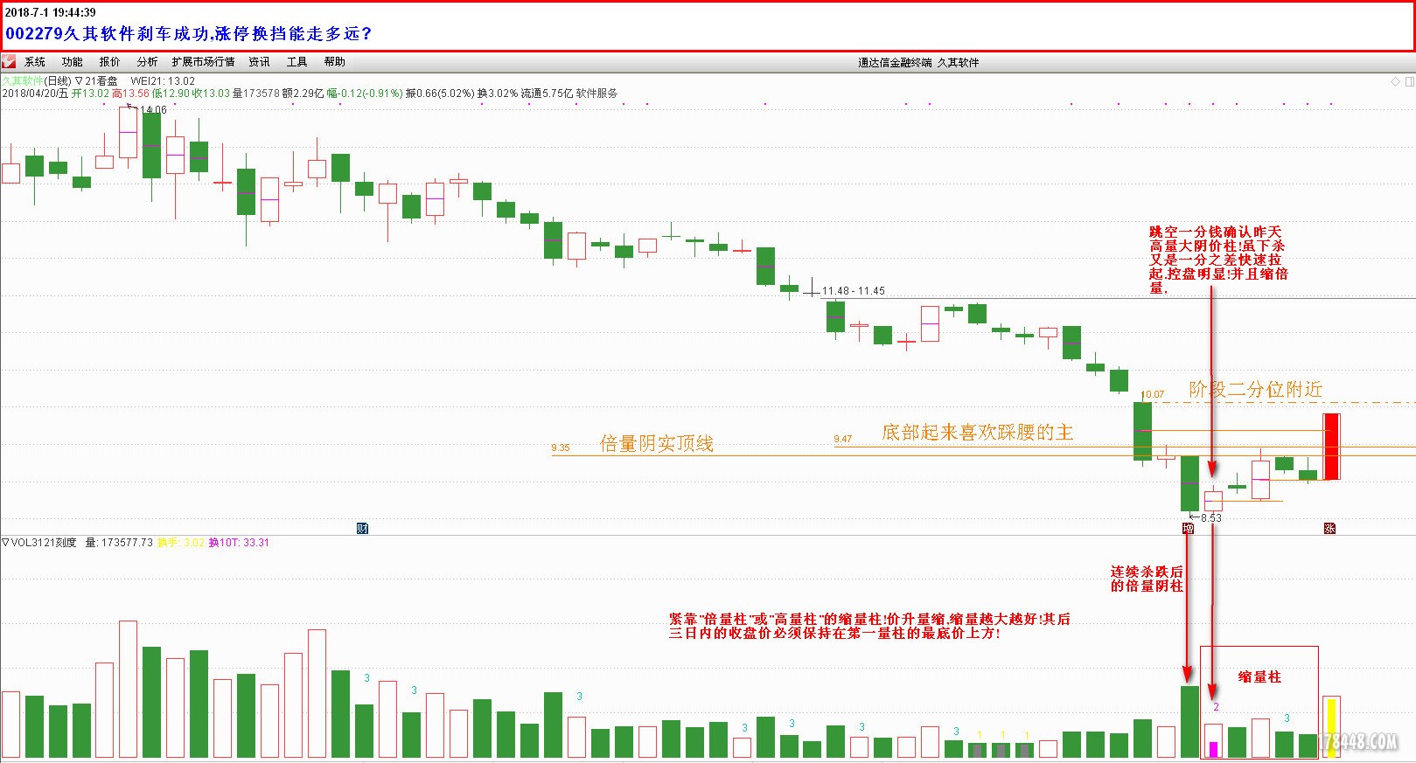
Task: Click the 换10T: 33.31 indicator value
Action: point(239,543)
